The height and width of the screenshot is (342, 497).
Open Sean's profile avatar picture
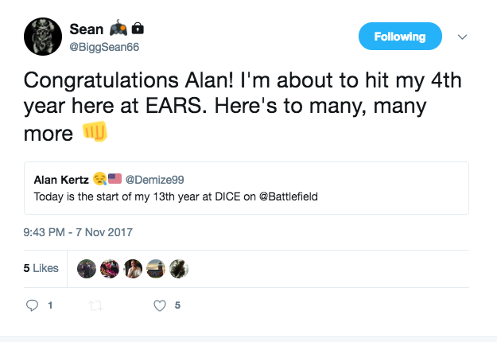(x=44, y=37)
